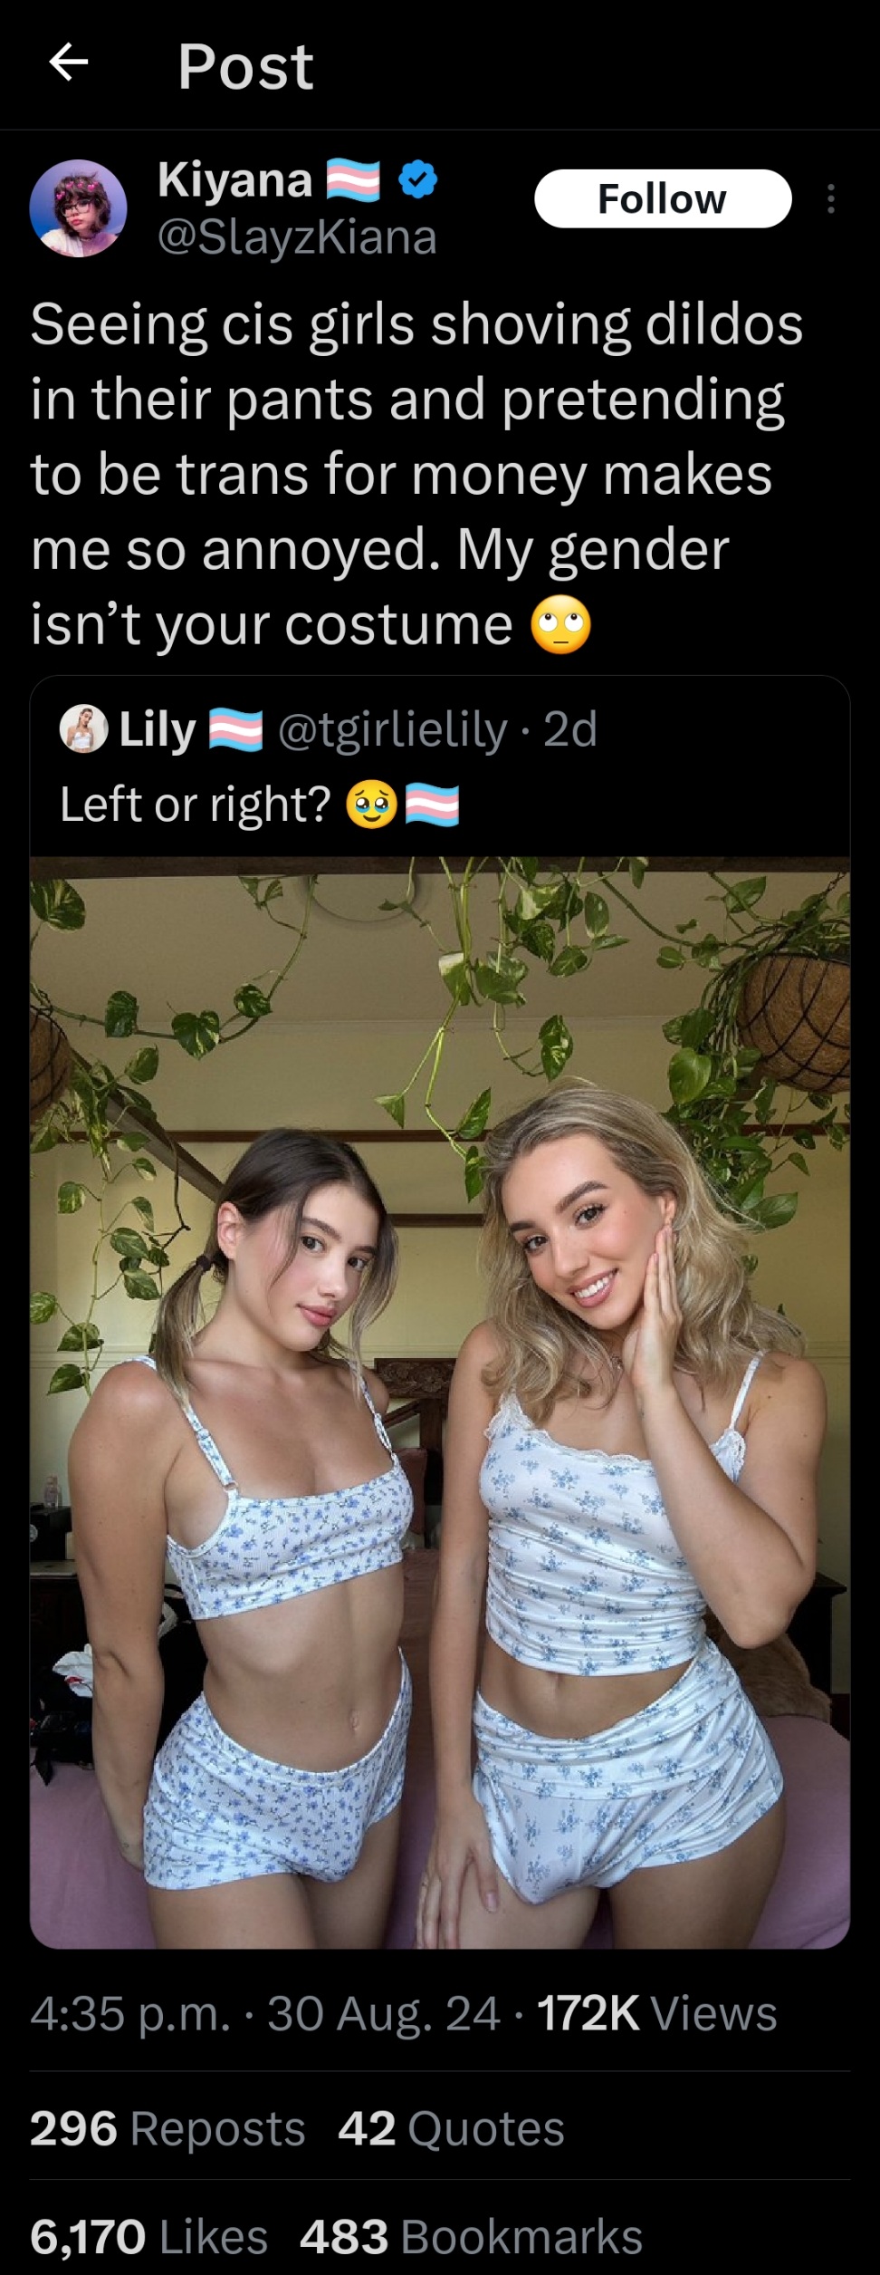Image resolution: width=880 pixels, height=2275 pixels.
Task: Open the 172K Views analytics
Action: click(657, 2012)
